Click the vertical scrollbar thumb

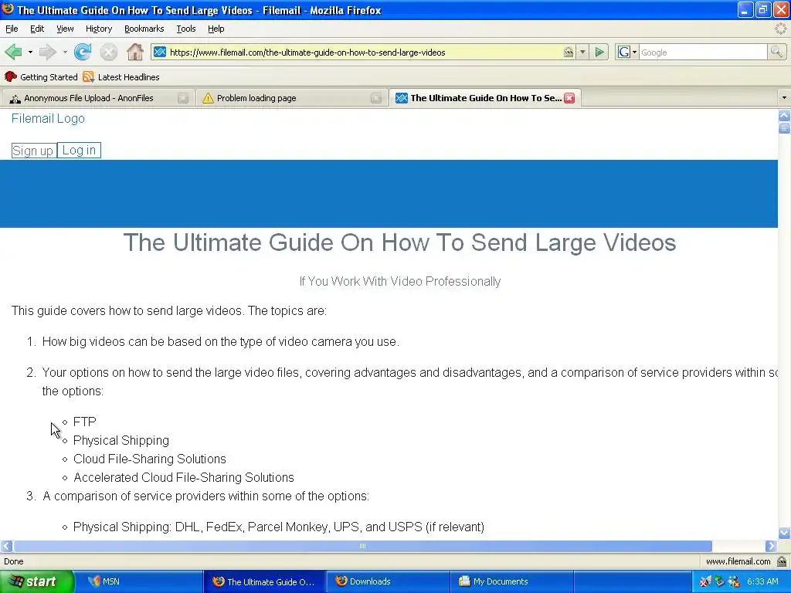coord(784,128)
